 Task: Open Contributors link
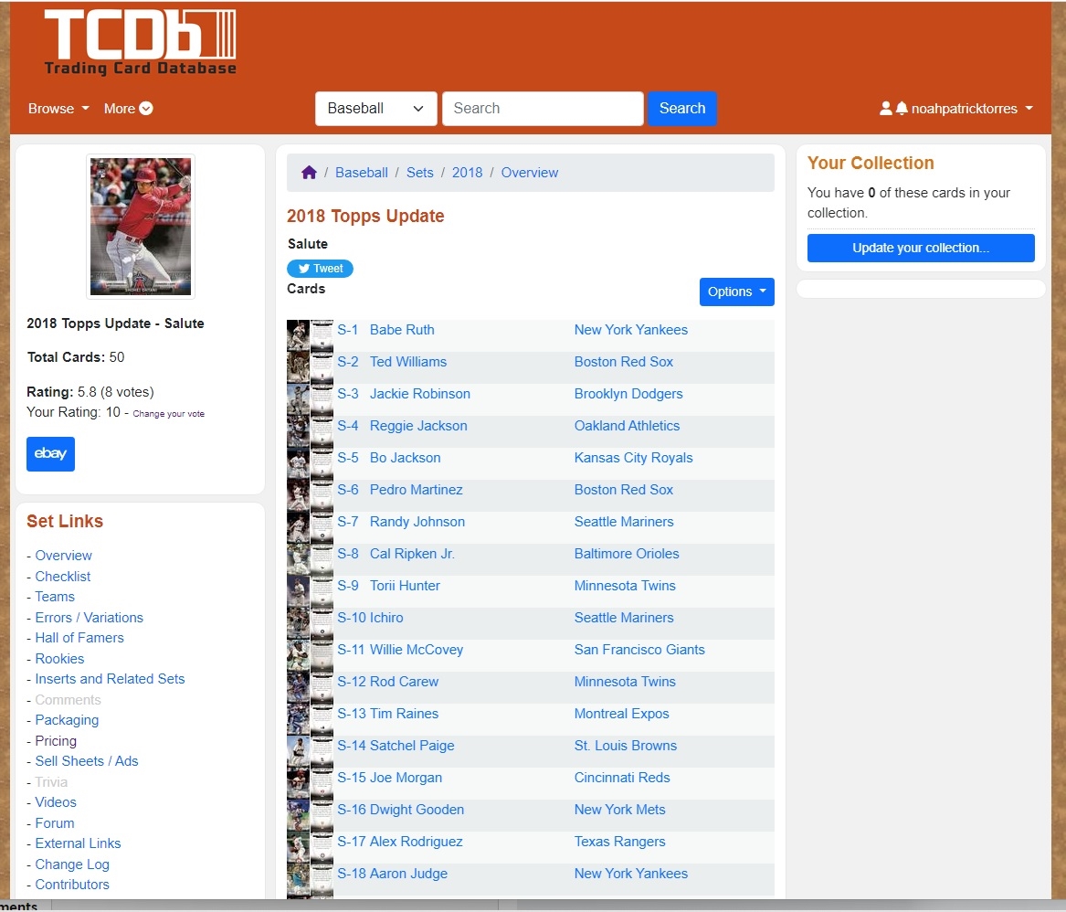click(72, 885)
